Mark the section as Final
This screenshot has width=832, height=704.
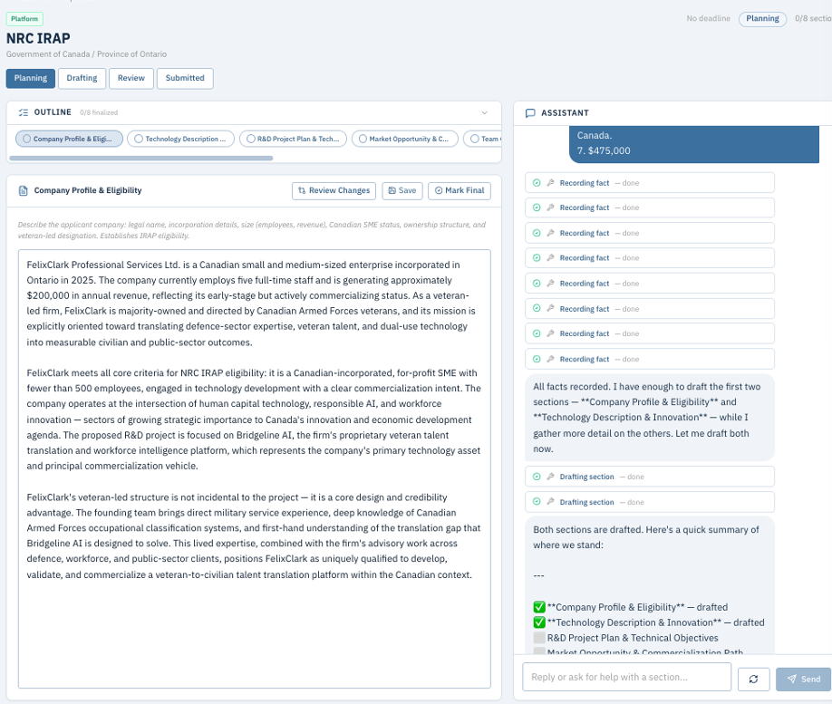pyautogui.click(x=459, y=190)
